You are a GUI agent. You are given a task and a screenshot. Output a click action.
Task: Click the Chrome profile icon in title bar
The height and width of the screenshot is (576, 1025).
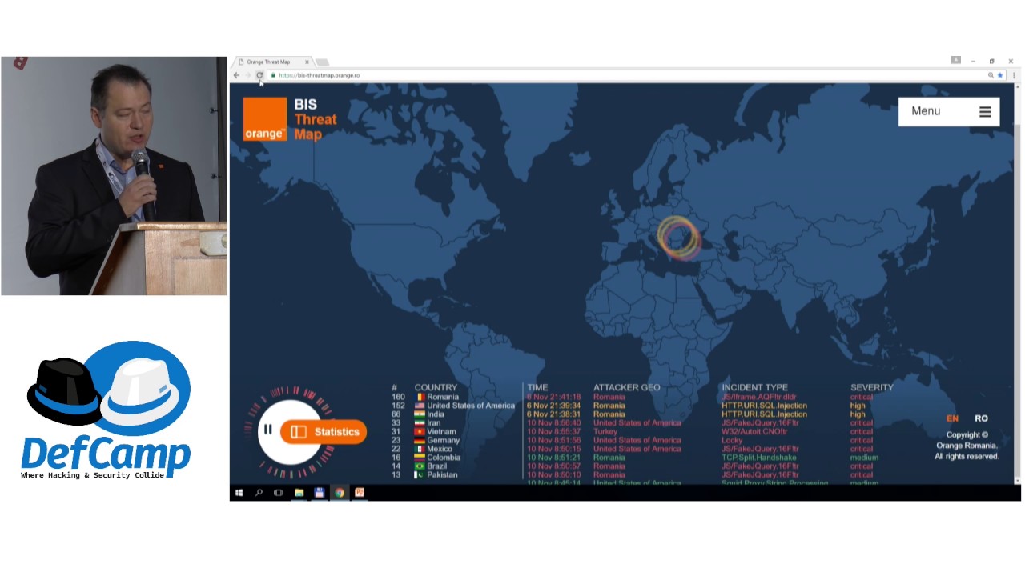coord(955,60)
